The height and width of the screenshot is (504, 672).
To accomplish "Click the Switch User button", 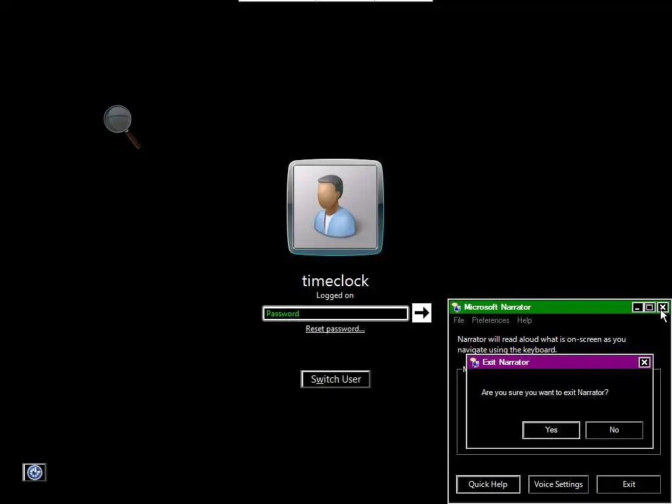I will [335, 379].
